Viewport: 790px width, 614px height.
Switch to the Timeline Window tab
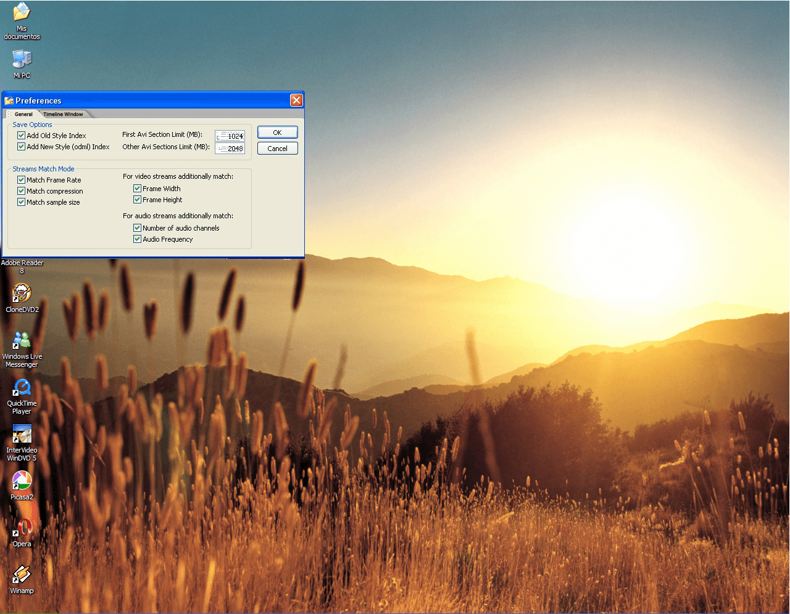(63, 113)
